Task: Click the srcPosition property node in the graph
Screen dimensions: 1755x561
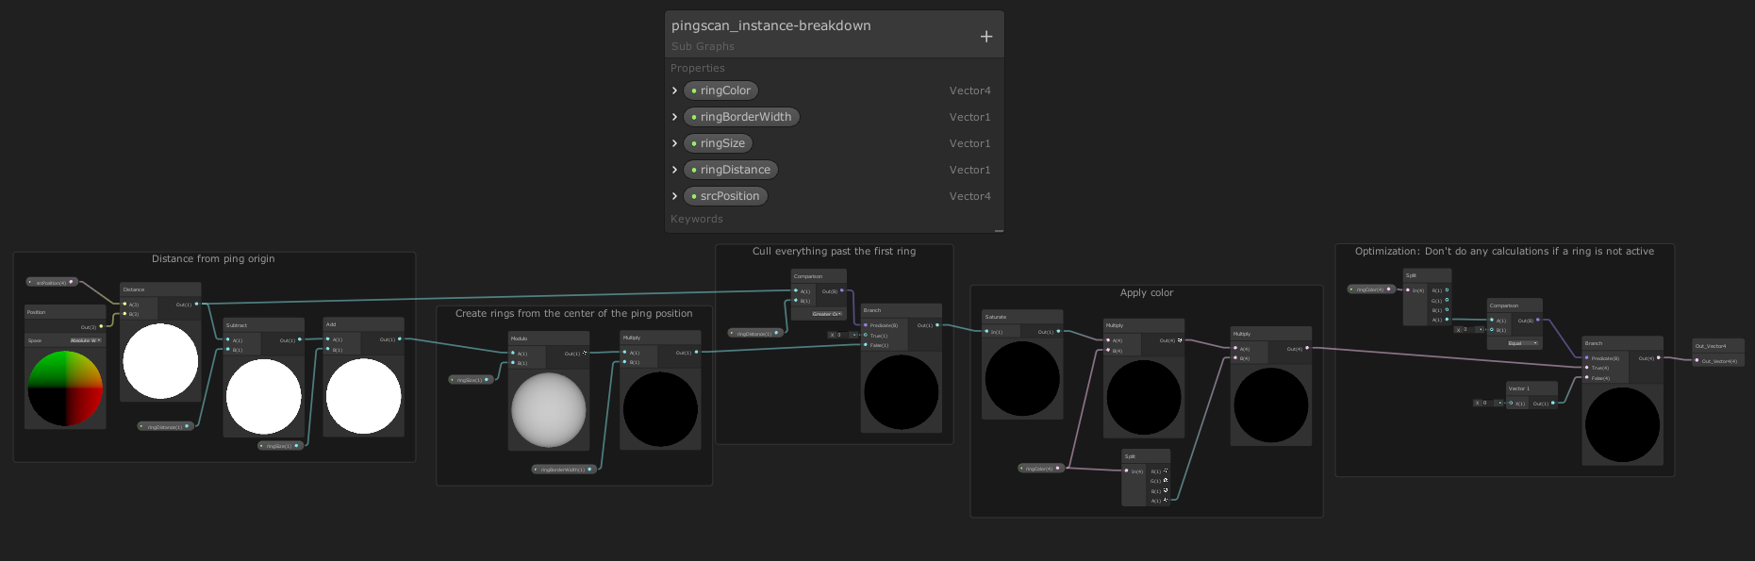Action: click(52, 282)
